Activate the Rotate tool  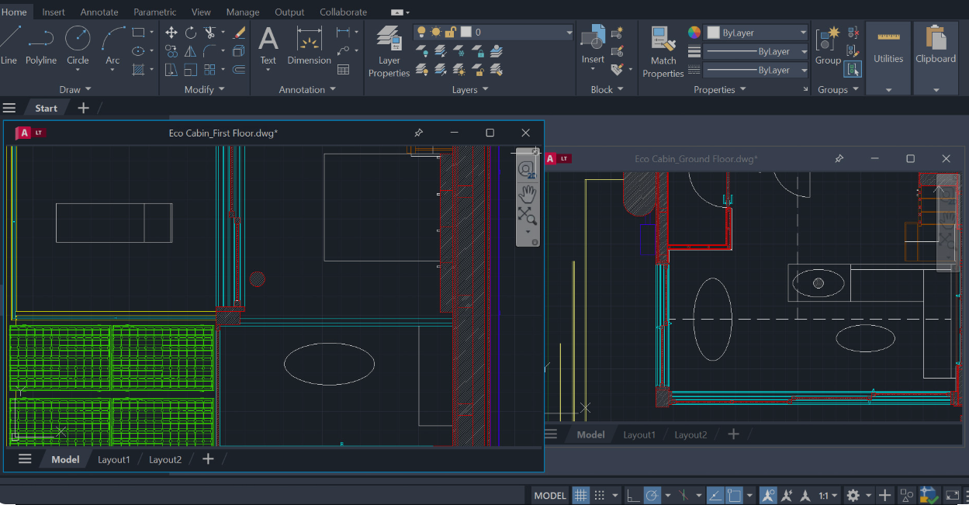tap(191, 33)
